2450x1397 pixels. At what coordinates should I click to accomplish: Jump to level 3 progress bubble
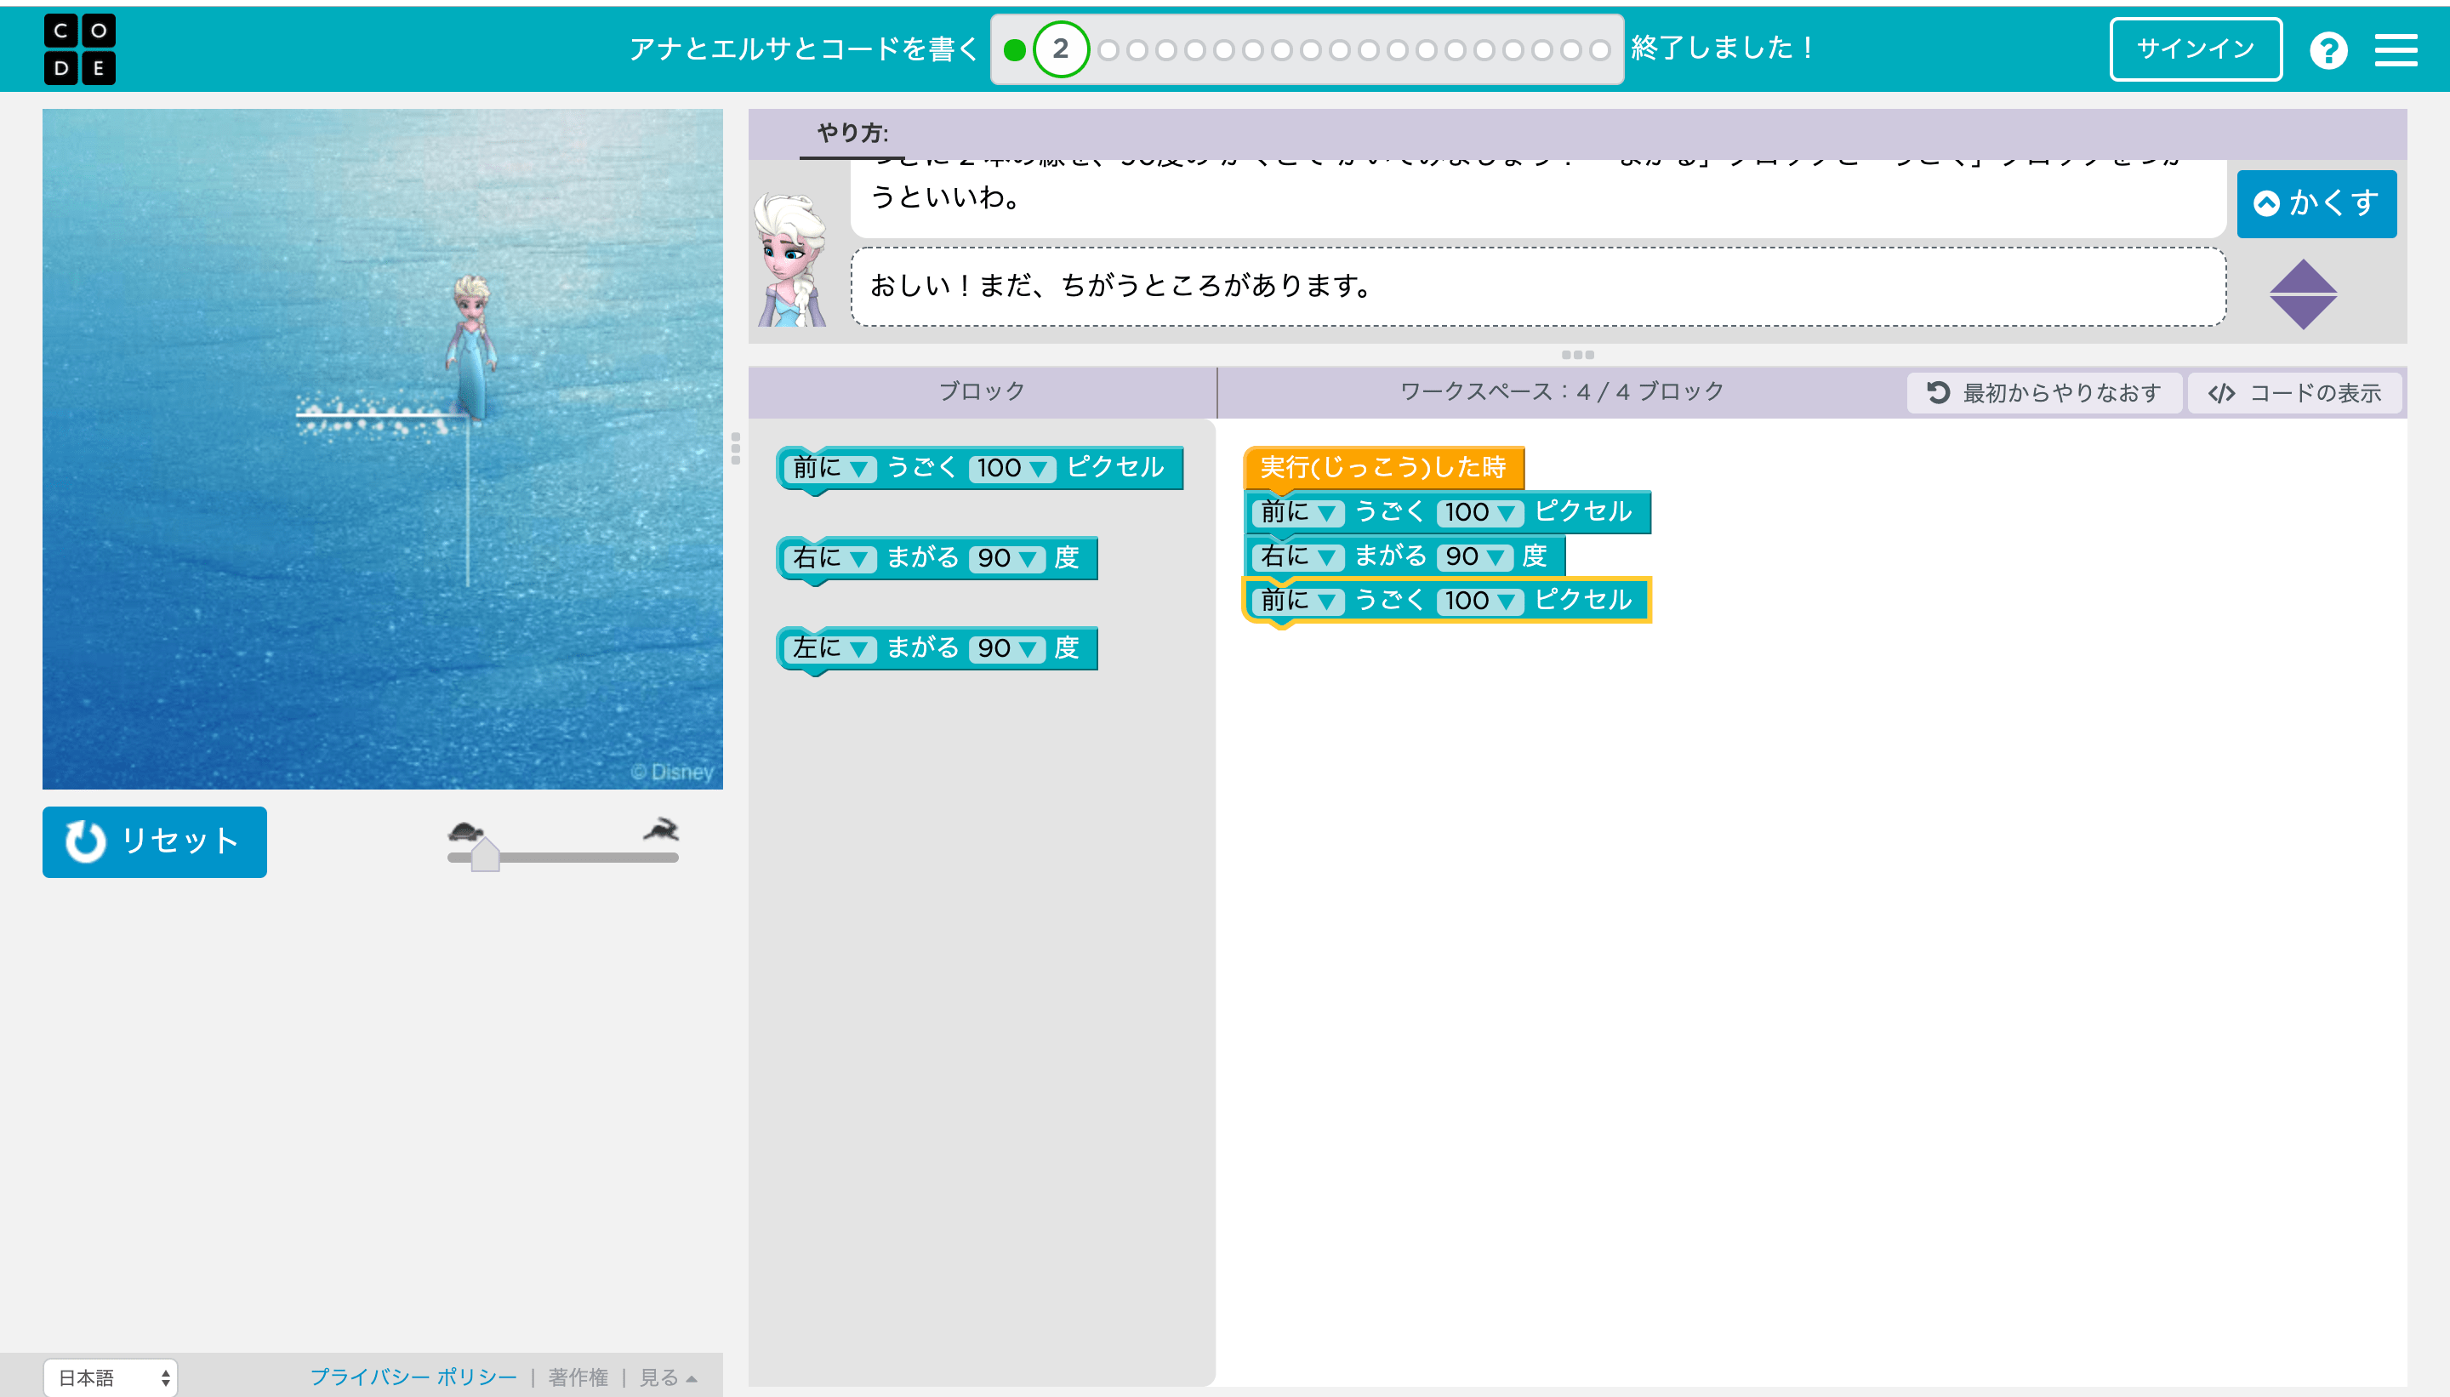(x=1108, y=50)
